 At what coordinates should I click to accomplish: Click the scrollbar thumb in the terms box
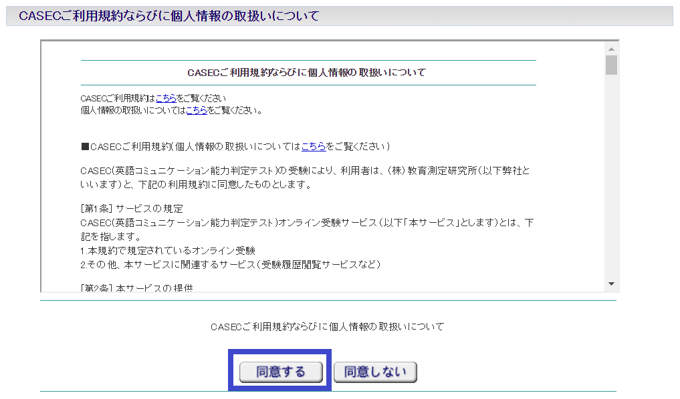pyautogui.click(x=611, y=65)
